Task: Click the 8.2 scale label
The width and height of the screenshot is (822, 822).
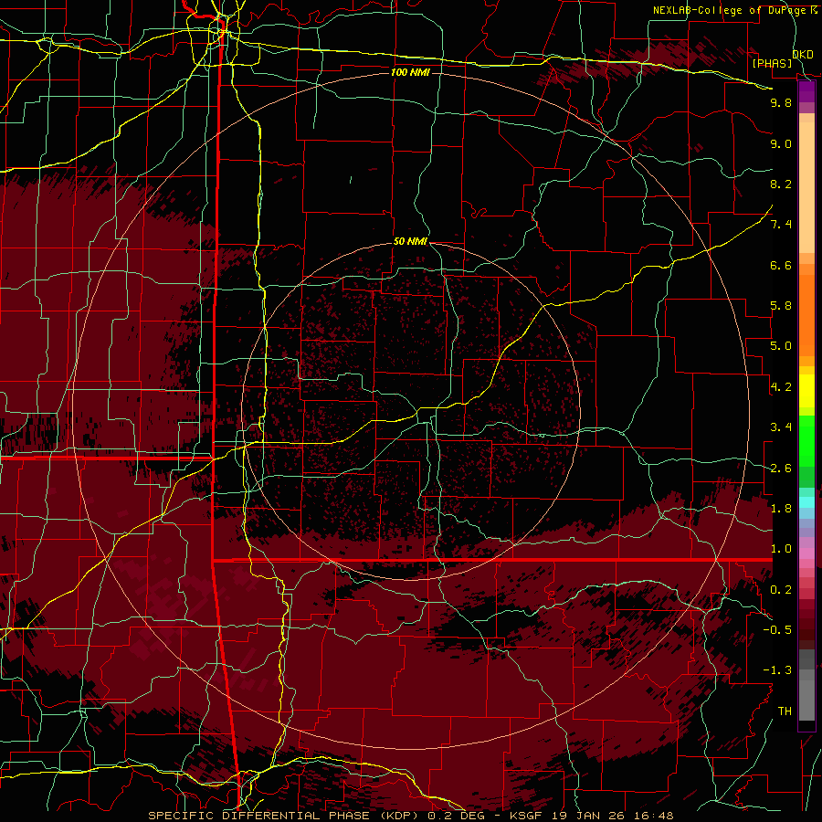Action: click(781, 184)
